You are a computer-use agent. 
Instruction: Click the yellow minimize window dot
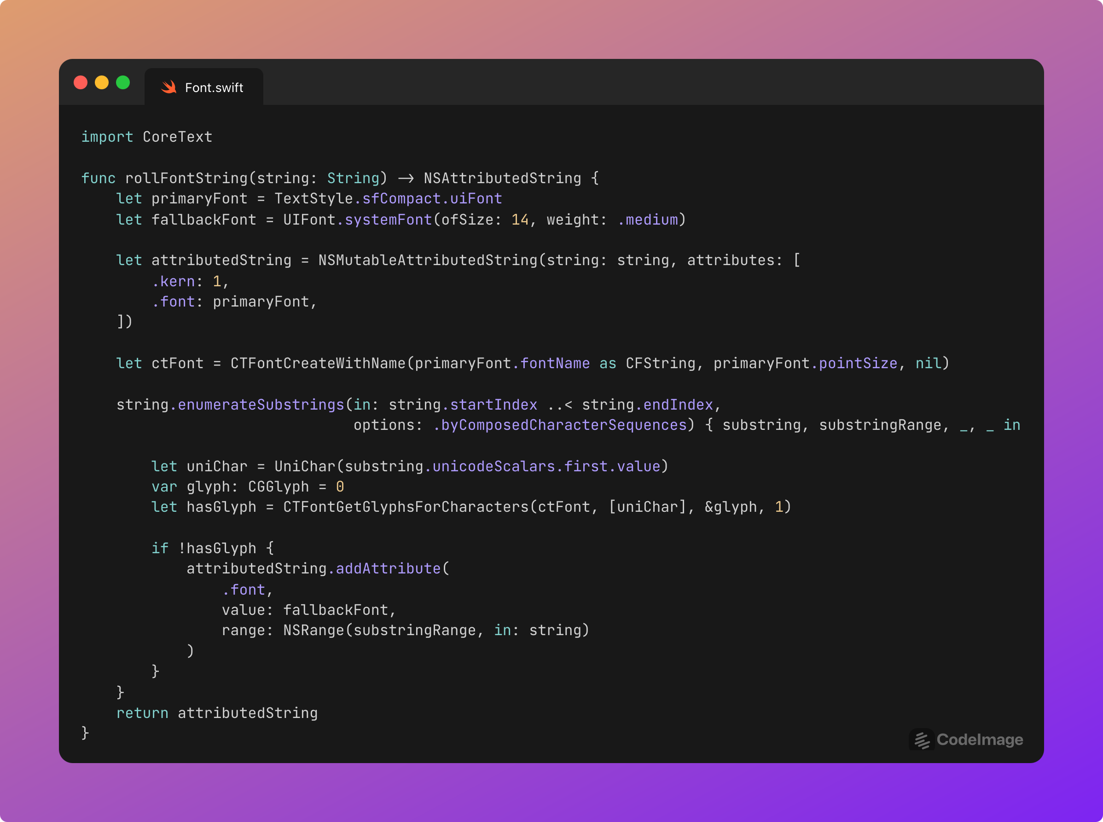point(102,82)
